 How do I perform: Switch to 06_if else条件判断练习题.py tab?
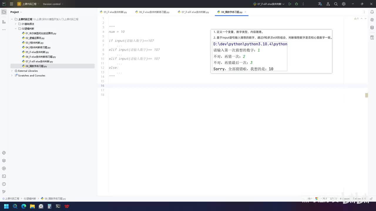pos(152,12)
